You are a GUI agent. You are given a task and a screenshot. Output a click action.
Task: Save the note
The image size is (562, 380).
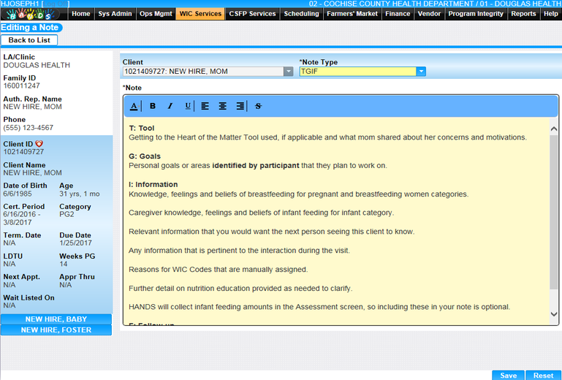point(508,376)
